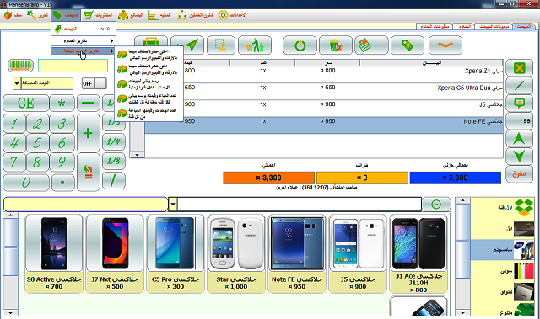Click the speech bubble add-comment icon
Image resolution: width=540 pixels, height=319 pixels.
tap(519, 104)
